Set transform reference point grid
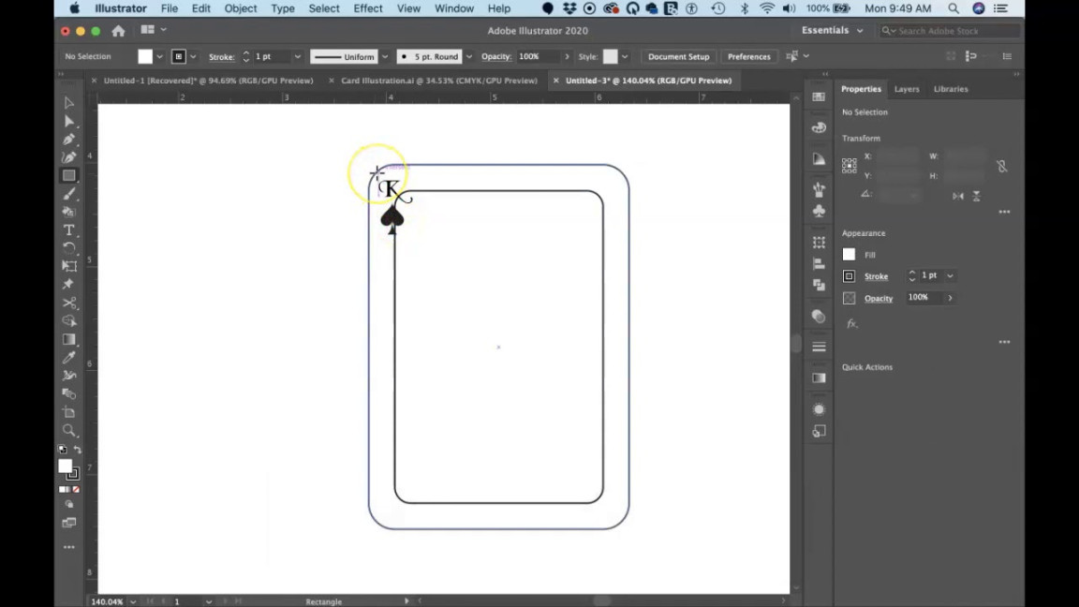The height and width of the screenshot is (607, 1079). pyautogui.click(x=850, y=165)
